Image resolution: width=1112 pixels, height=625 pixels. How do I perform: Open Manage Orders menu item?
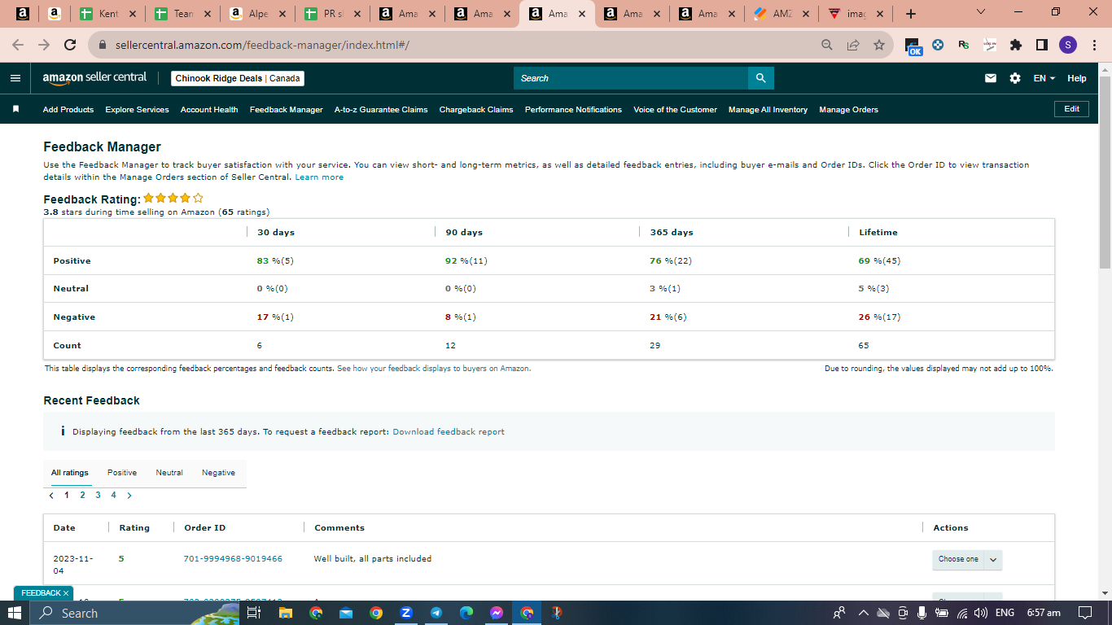click(x=848, y=109)
